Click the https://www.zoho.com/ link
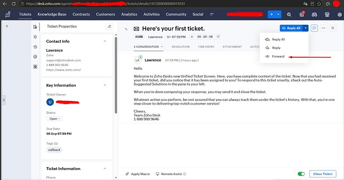The width and height of the screenshot is (344, 180). coord(63,70)
